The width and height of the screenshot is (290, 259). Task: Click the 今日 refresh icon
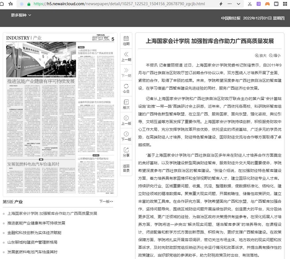[126, 88]
